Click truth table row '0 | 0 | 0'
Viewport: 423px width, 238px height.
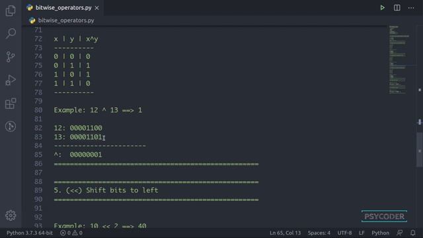[x=72, y=56]
